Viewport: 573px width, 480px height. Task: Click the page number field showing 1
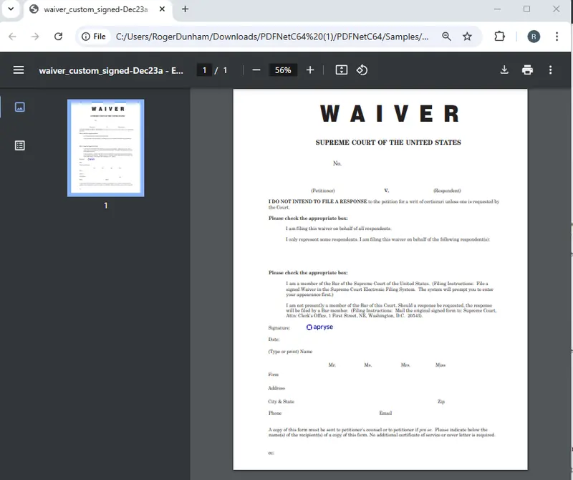tap(204, 70)
